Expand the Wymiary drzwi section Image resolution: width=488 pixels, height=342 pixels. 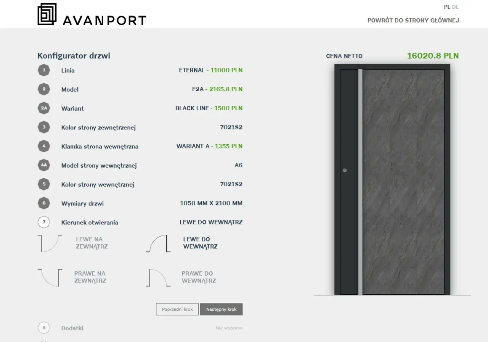82,203
